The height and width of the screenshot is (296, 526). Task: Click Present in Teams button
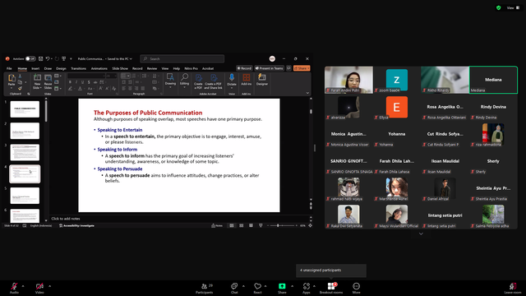tap(269, 68)
